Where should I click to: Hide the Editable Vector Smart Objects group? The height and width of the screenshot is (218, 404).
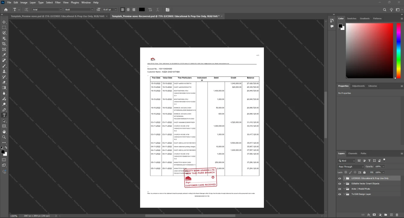[340, 184]
